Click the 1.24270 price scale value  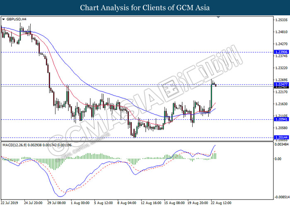point(281,44)
